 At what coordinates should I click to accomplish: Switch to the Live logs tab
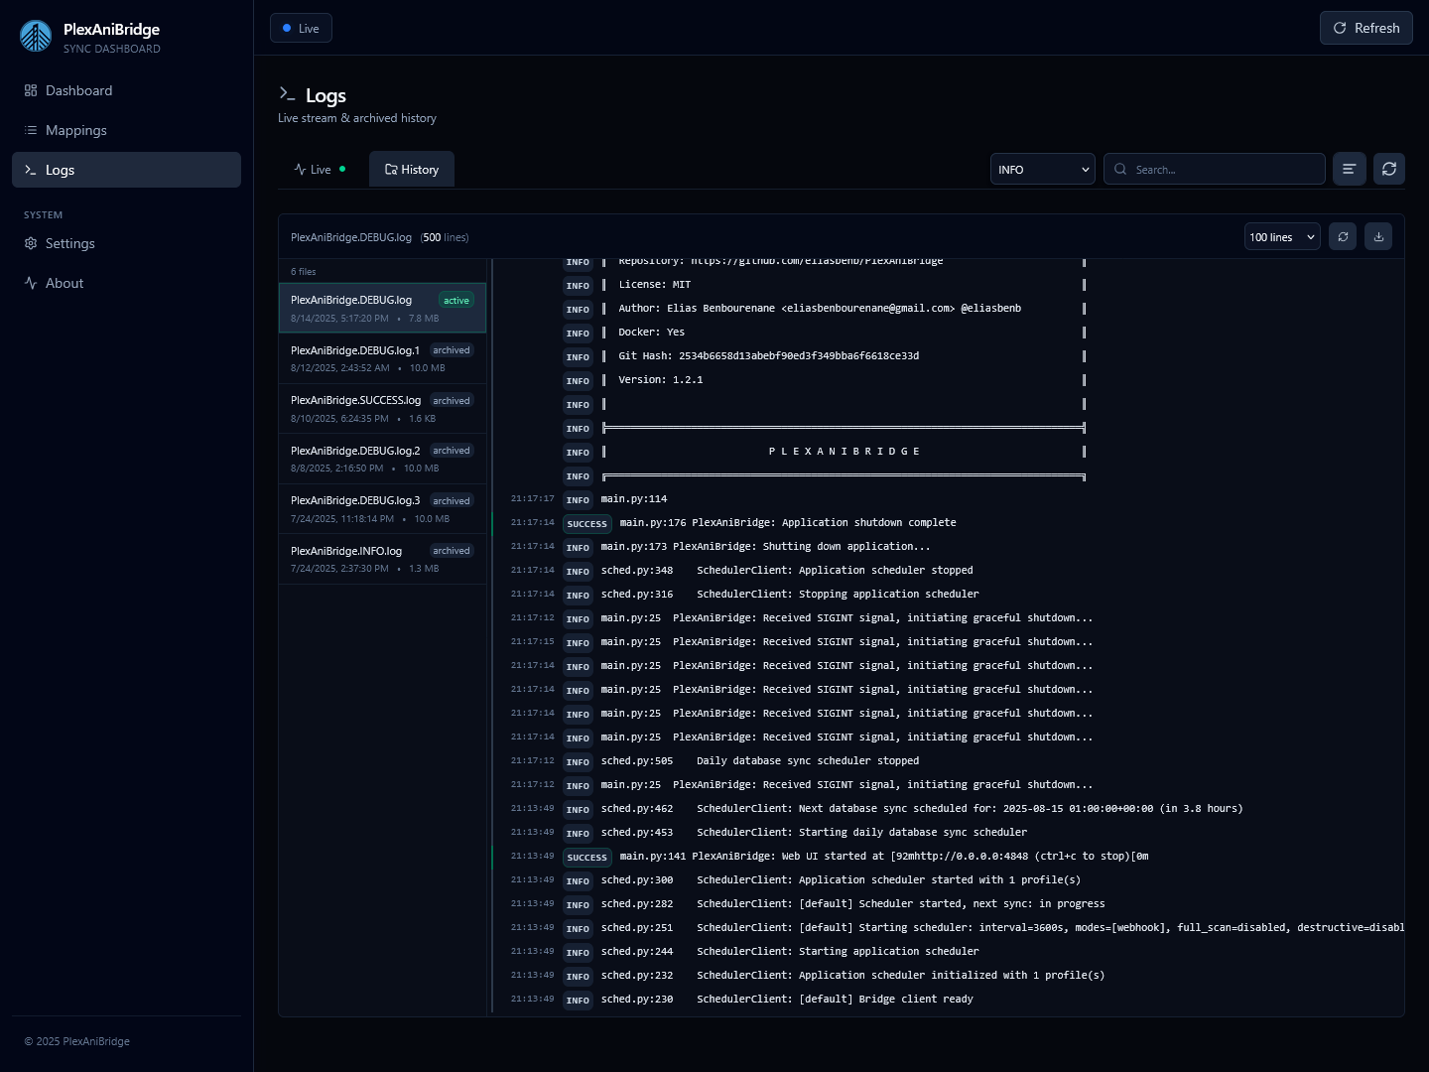pyautogui.click(x=321, y=170)
